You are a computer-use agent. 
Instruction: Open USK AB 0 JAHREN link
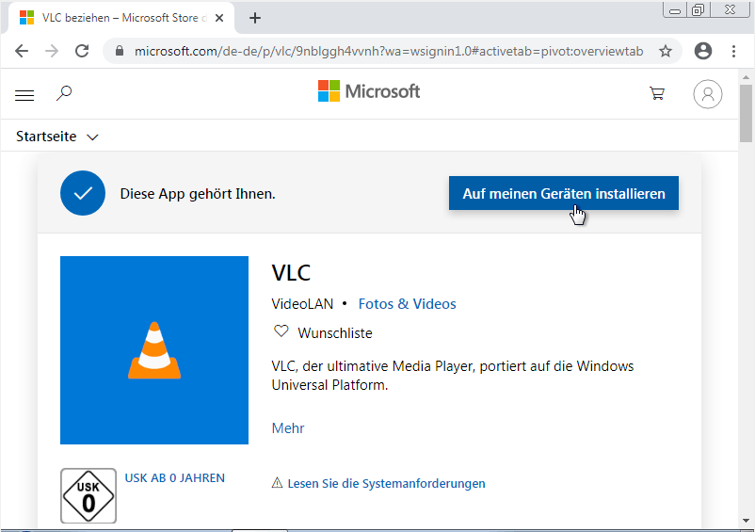pos(175,478)
